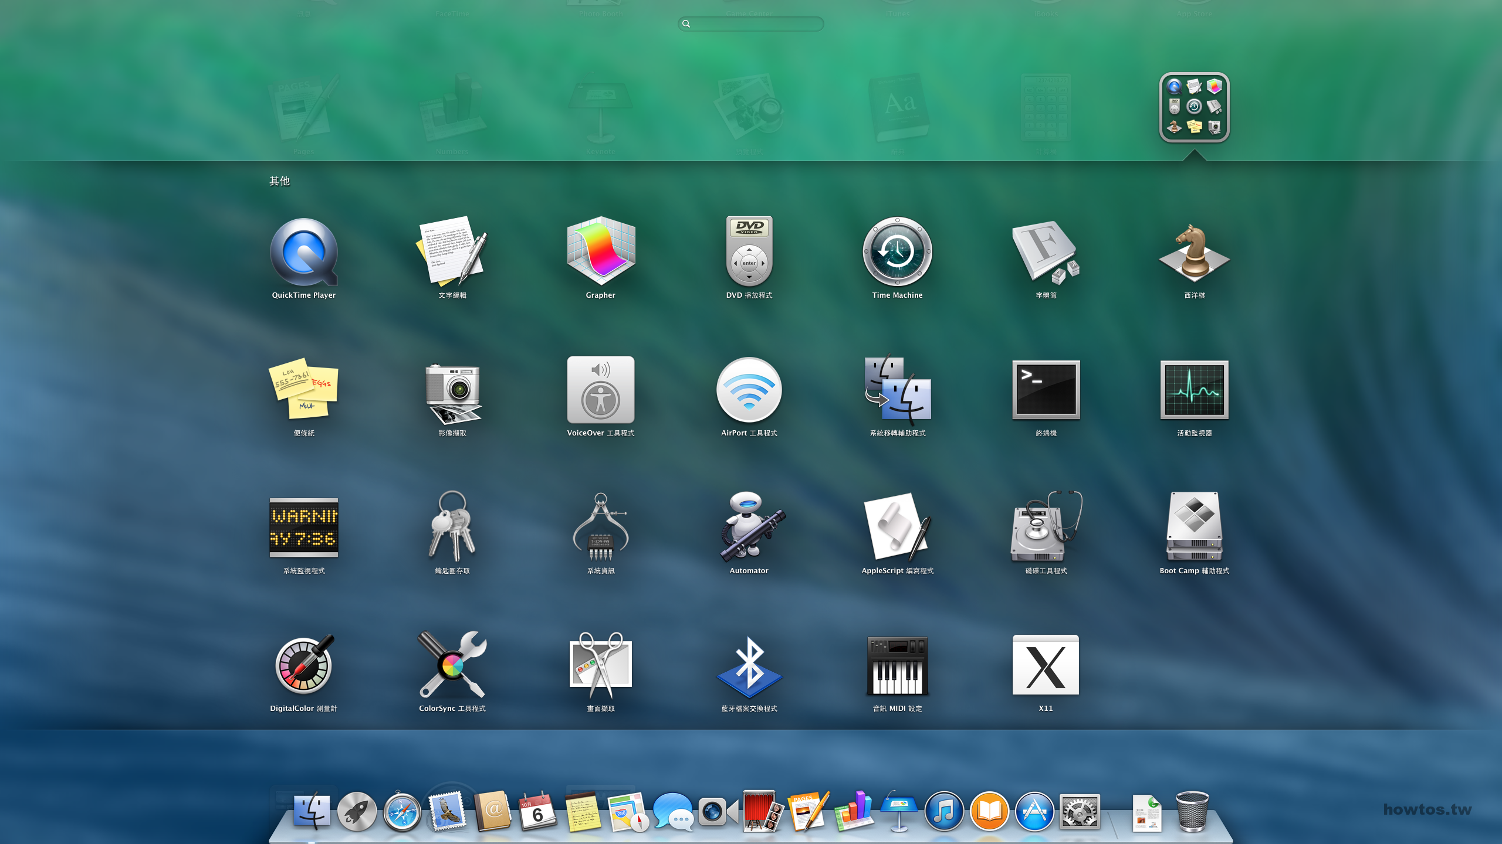The image size is (1502, 844).
Task: Open 磁碟工具程式 Disk Utility
Action: point(1046,526)
